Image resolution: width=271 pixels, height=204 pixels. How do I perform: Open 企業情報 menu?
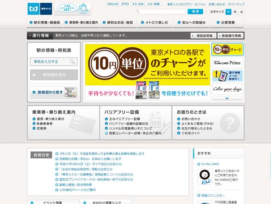coord(227,23)
